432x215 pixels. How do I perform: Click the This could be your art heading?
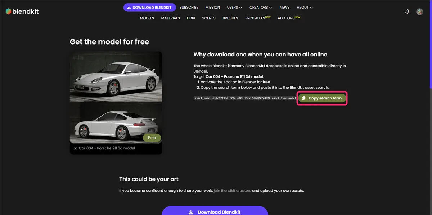pyautogui.click(x=149, y=179)
